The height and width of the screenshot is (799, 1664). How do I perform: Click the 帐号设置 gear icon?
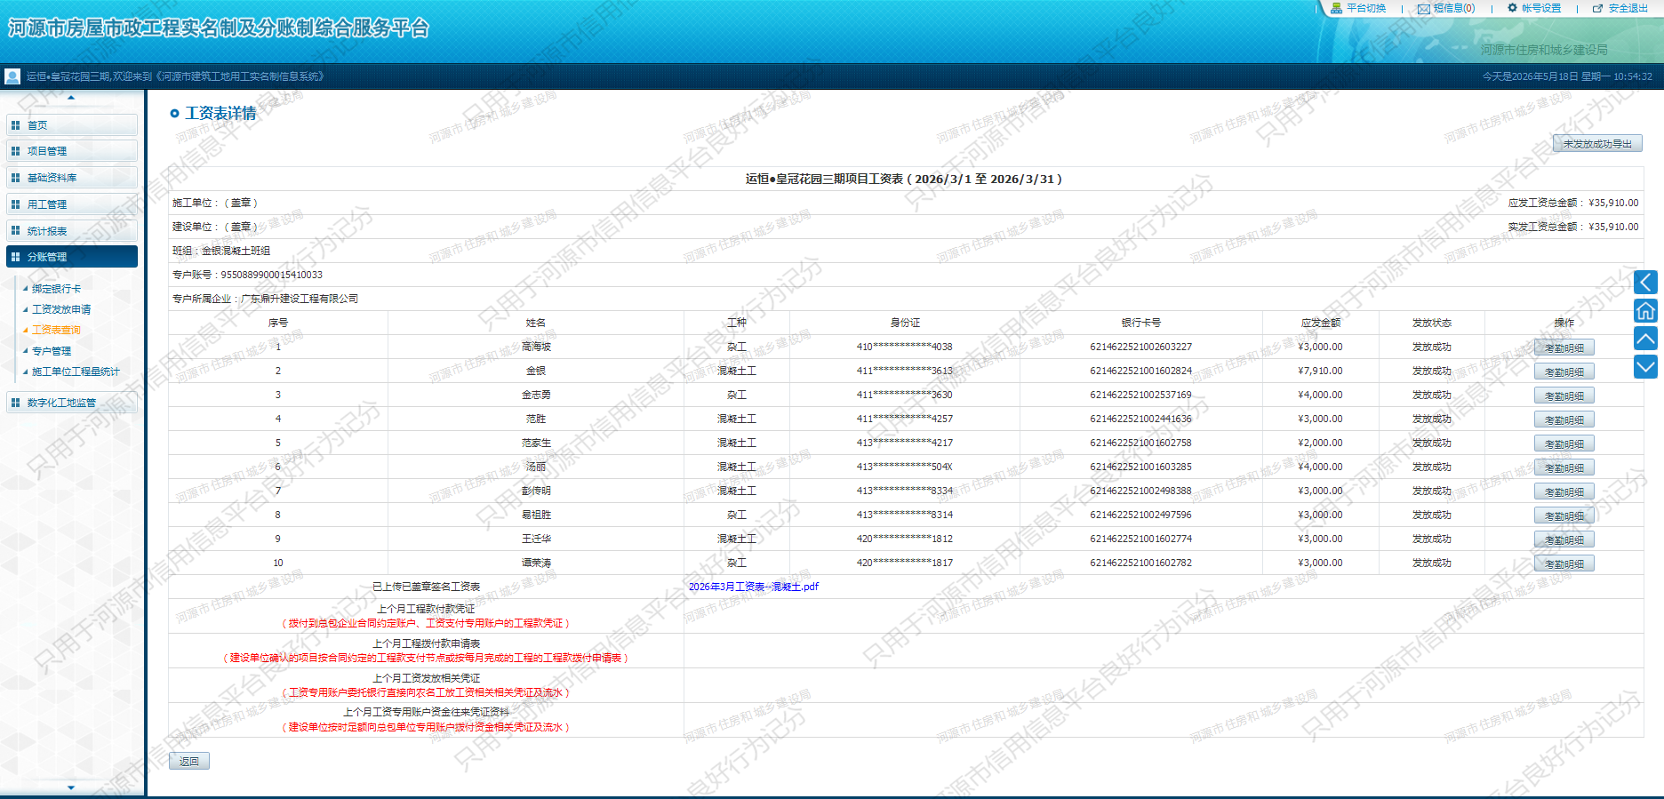tap(1512, 8)
